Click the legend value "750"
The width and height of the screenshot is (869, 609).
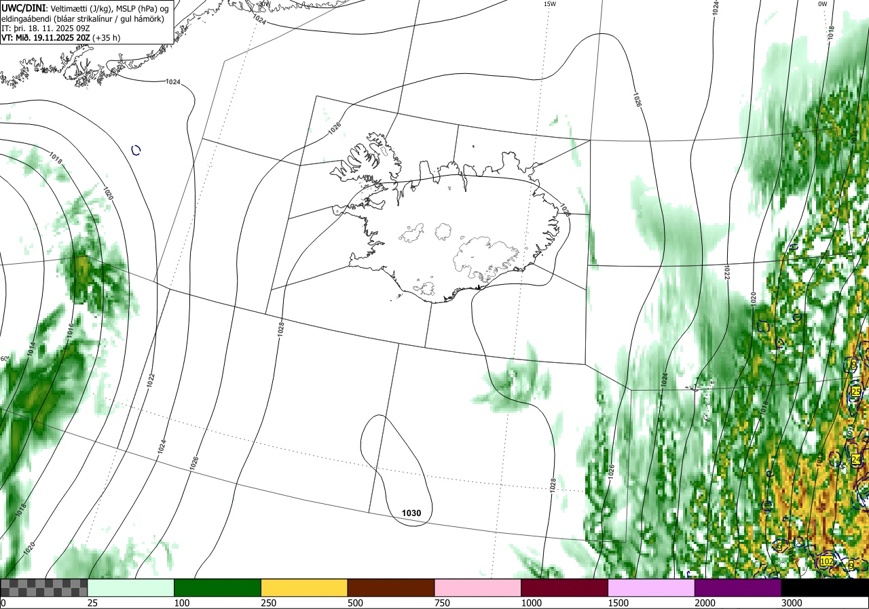[443, 603]
